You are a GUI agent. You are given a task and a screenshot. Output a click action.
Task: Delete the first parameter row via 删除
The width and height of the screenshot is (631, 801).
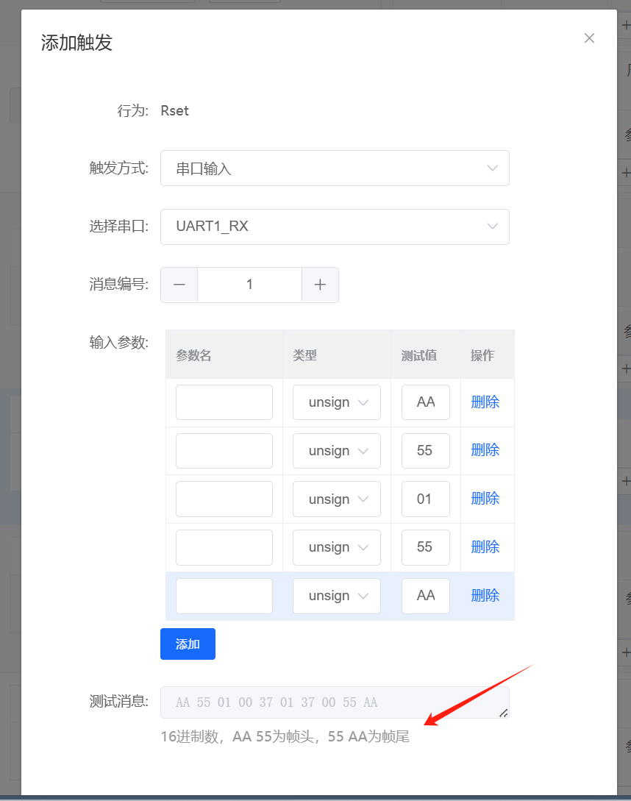click(485, 402)
